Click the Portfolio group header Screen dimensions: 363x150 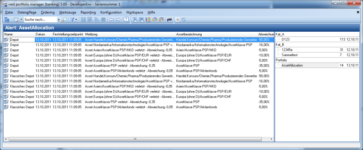point(281,60)
